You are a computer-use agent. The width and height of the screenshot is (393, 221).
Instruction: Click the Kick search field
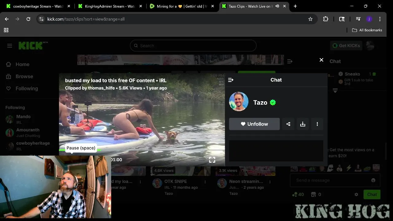tap(193, 46)
